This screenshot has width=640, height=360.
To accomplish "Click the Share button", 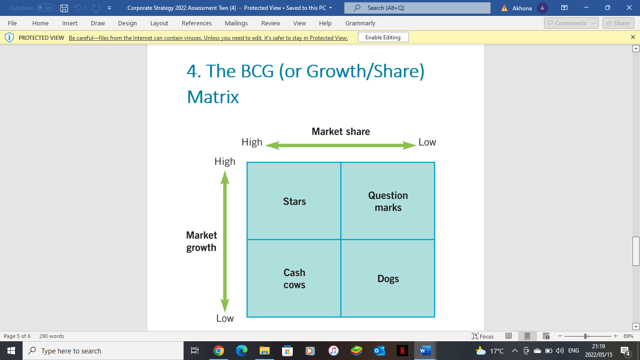I will pos(618,23).
